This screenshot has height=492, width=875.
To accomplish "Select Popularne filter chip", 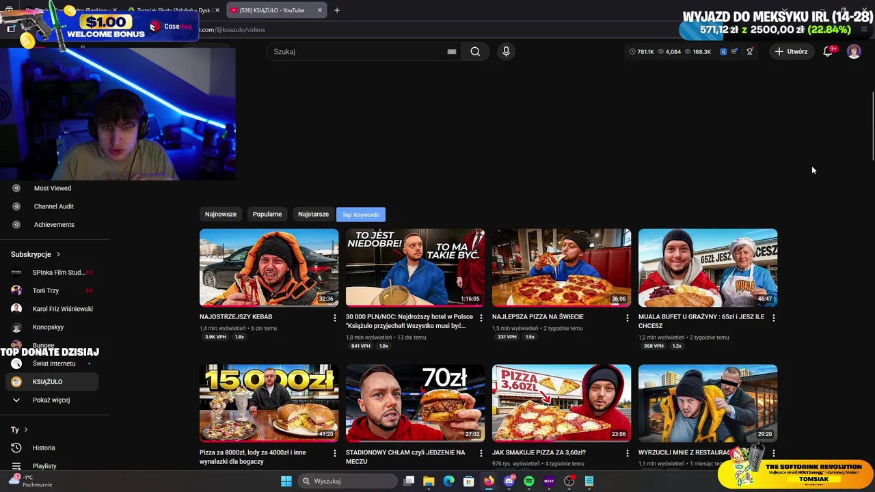I will point(267,214).
